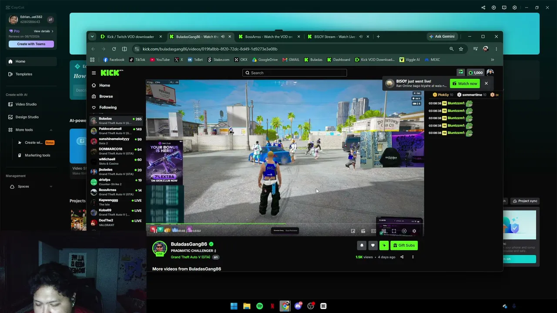
Task: Open Facebook bookmark
Action: (114, 60)
